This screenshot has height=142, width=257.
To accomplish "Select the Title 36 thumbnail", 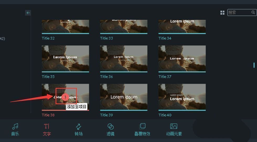I will point(124,58).
